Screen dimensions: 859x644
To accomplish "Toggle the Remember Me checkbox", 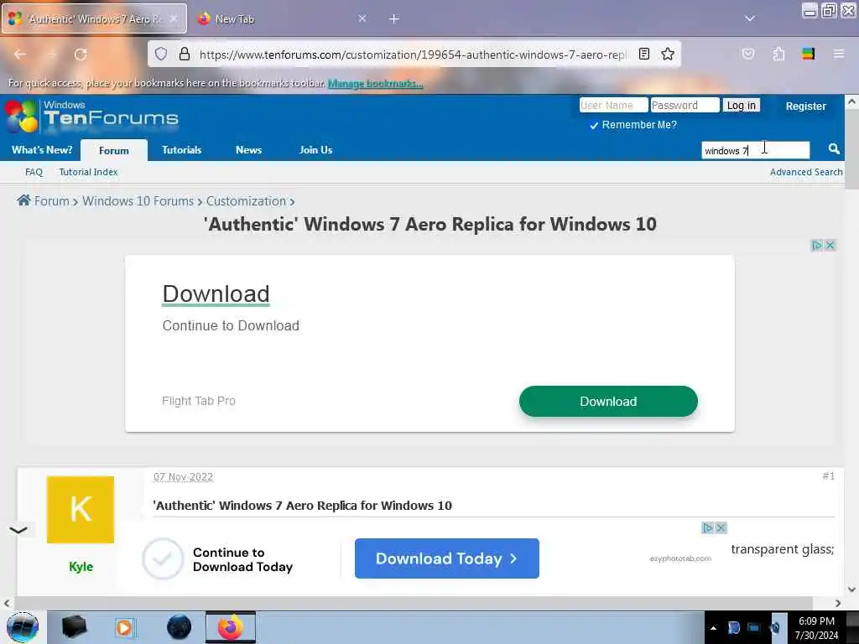I will [593, 126].
